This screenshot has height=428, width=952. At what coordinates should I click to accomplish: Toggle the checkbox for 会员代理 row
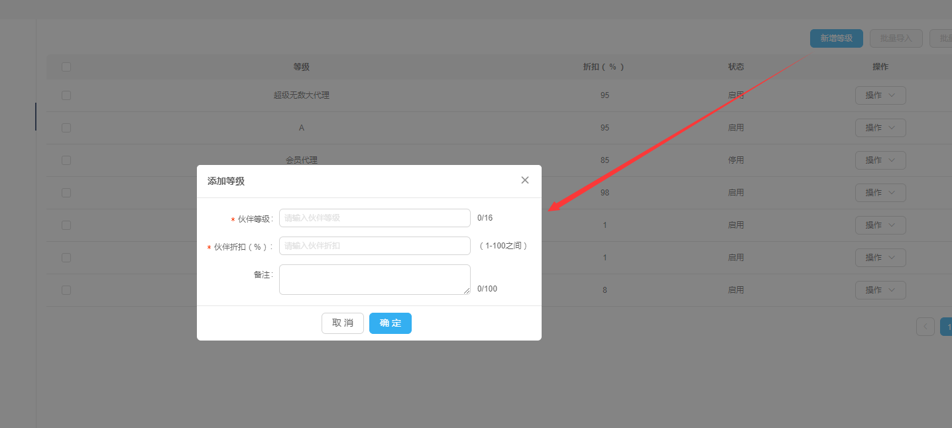[66, 160]
